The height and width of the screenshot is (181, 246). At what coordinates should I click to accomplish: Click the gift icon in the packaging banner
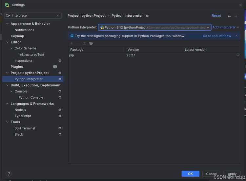click(x=72, y=36)
